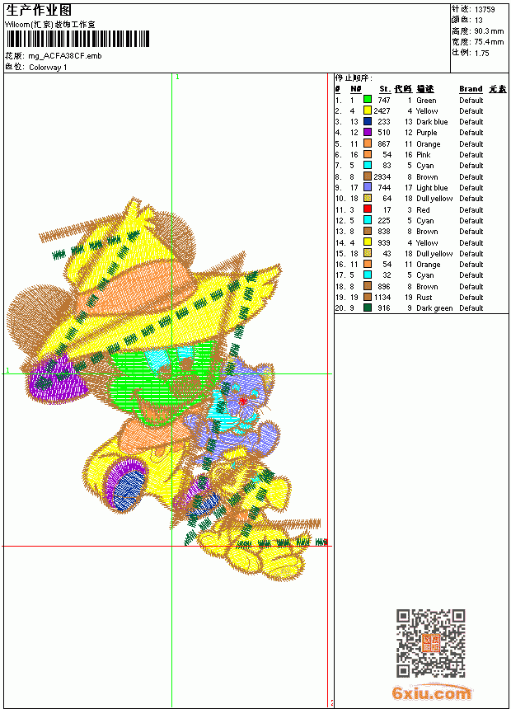
Task: Open the 6xiu.com watermark link
Action: click(x=431, y=693)
